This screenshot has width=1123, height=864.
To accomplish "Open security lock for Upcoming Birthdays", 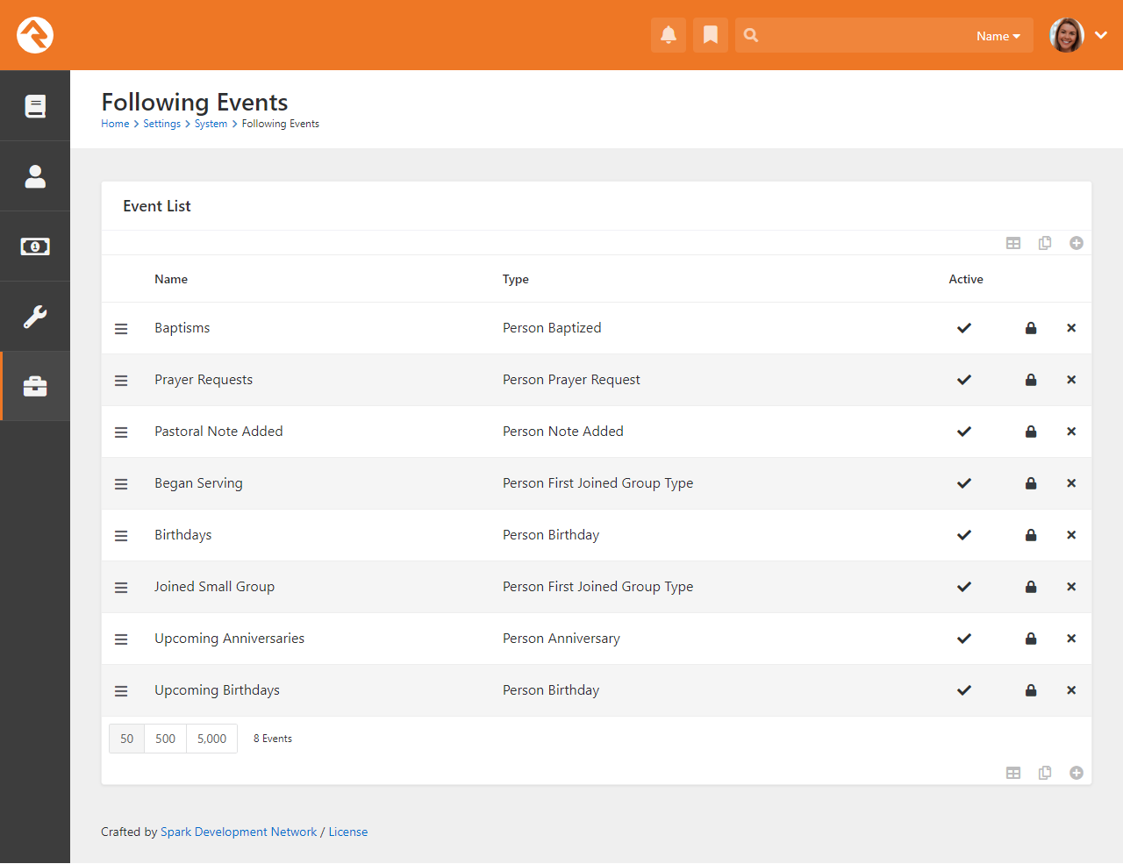I will tap(1031, 690).
